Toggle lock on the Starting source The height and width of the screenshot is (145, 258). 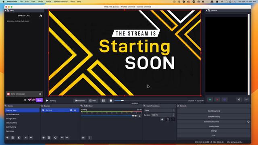point(75,110)
